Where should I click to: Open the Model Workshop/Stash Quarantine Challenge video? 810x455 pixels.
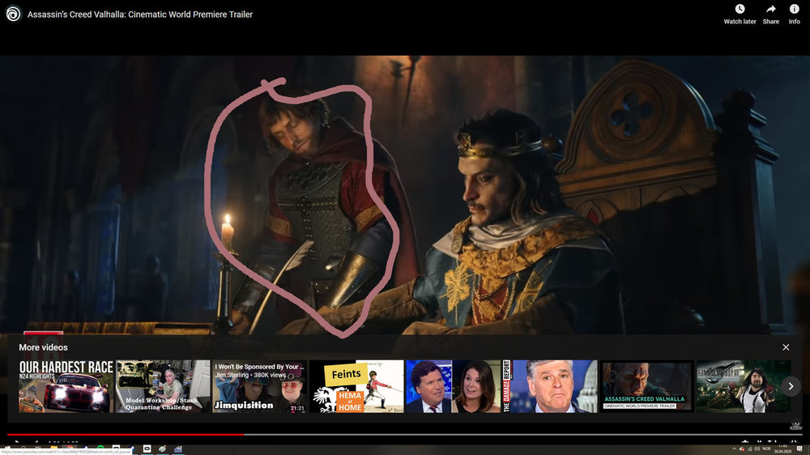[x=163, y=386]
